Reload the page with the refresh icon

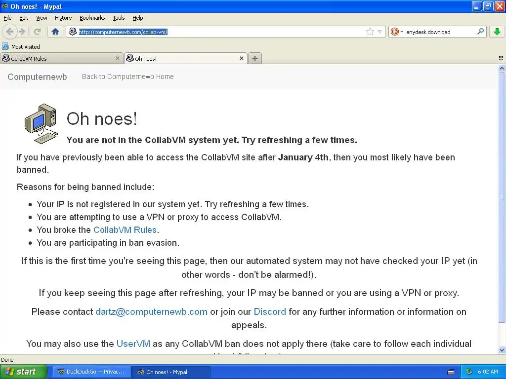(37, 32)
